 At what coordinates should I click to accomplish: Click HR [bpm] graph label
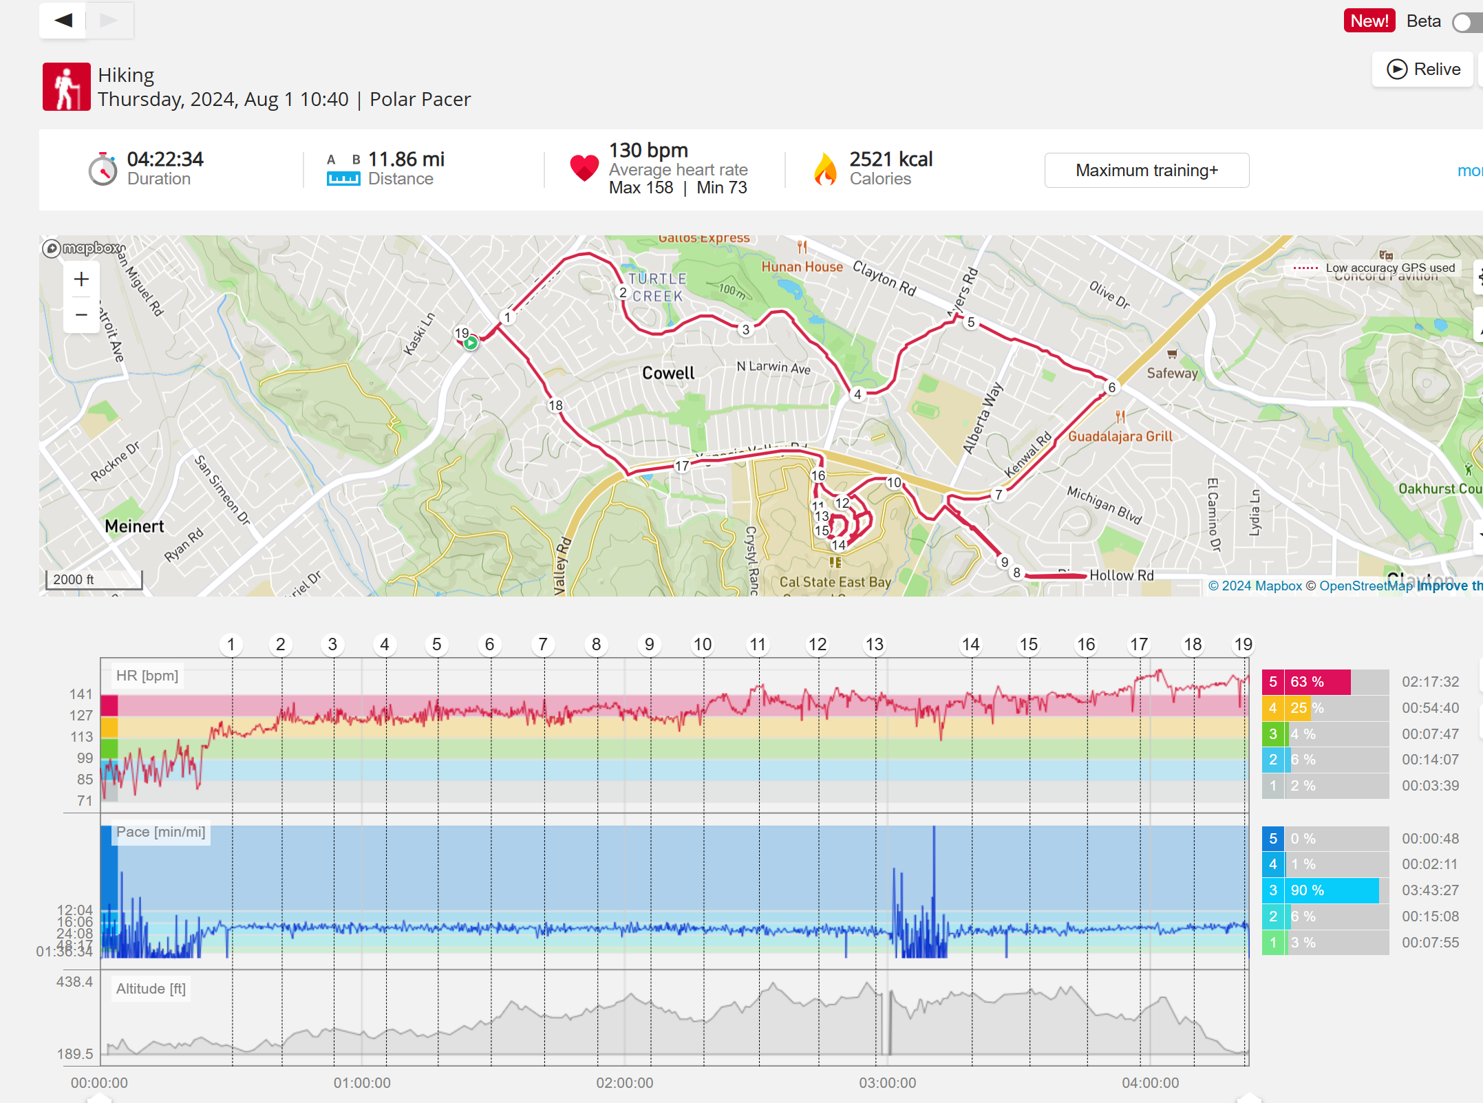click(147, 676)
